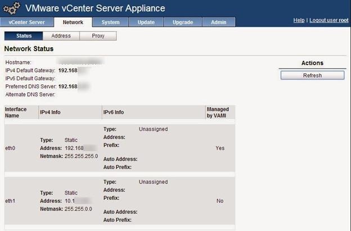The height and width of the screenshot is (231, 351).
Task: Switch to the Address sub-tab
Action: [x=61, y=36]
